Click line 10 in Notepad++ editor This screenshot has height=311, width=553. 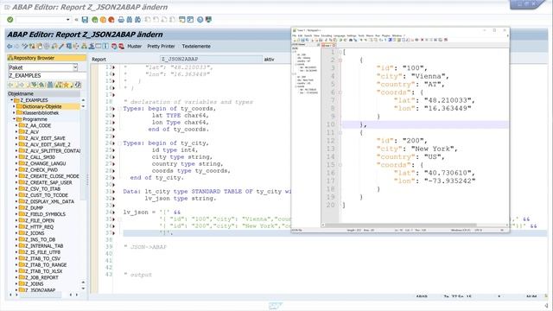425,124
